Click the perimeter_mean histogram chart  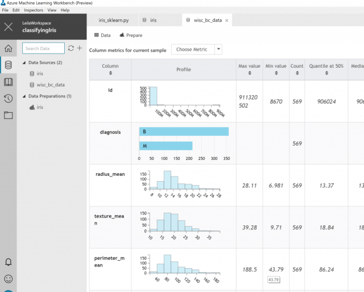(180, 269)
